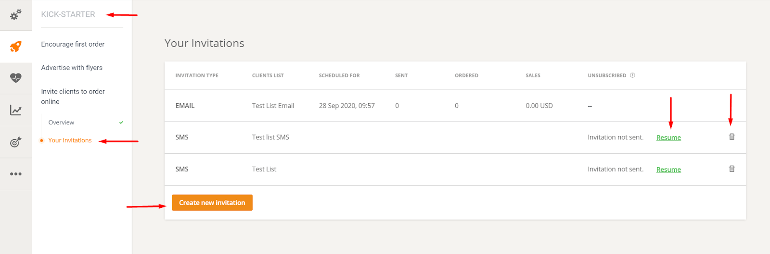Click the sent count 0 in EMAIL row
Screen dimensions: 770x254
397,106
